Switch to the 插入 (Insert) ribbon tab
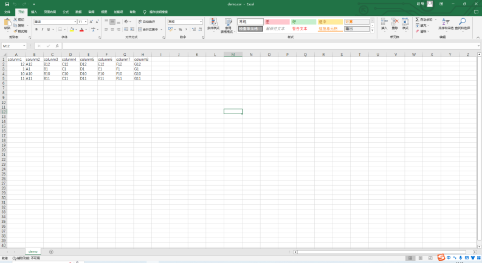The width and height of the screenshot is (482, 263). click(34, 12)
